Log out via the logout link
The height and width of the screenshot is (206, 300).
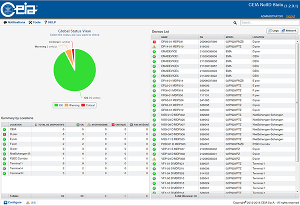(290, 16)
